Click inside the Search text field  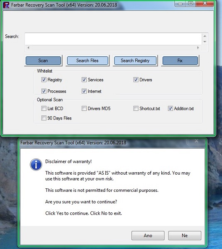pos(113,39)
